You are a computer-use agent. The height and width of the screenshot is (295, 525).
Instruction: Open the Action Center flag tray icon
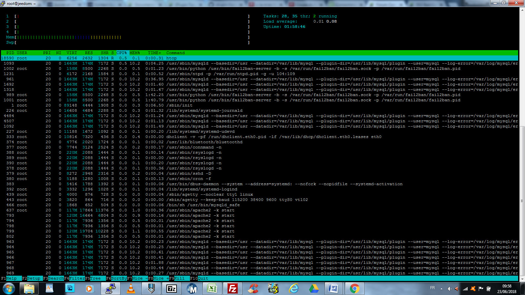click(x=481, y=289)
